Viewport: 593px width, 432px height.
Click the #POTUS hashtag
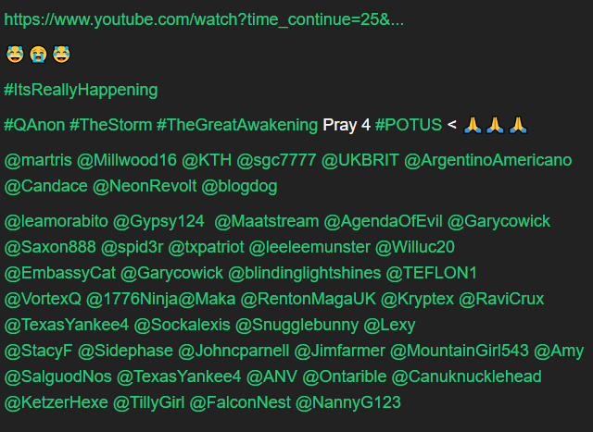tap(408, 125)
